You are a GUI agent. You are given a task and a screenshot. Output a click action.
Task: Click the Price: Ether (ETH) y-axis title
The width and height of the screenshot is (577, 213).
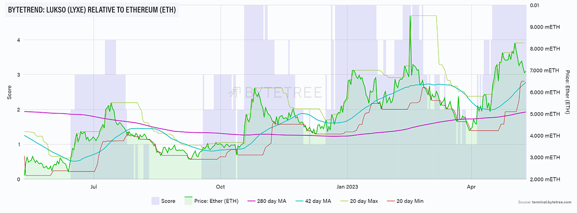point(569,92)
